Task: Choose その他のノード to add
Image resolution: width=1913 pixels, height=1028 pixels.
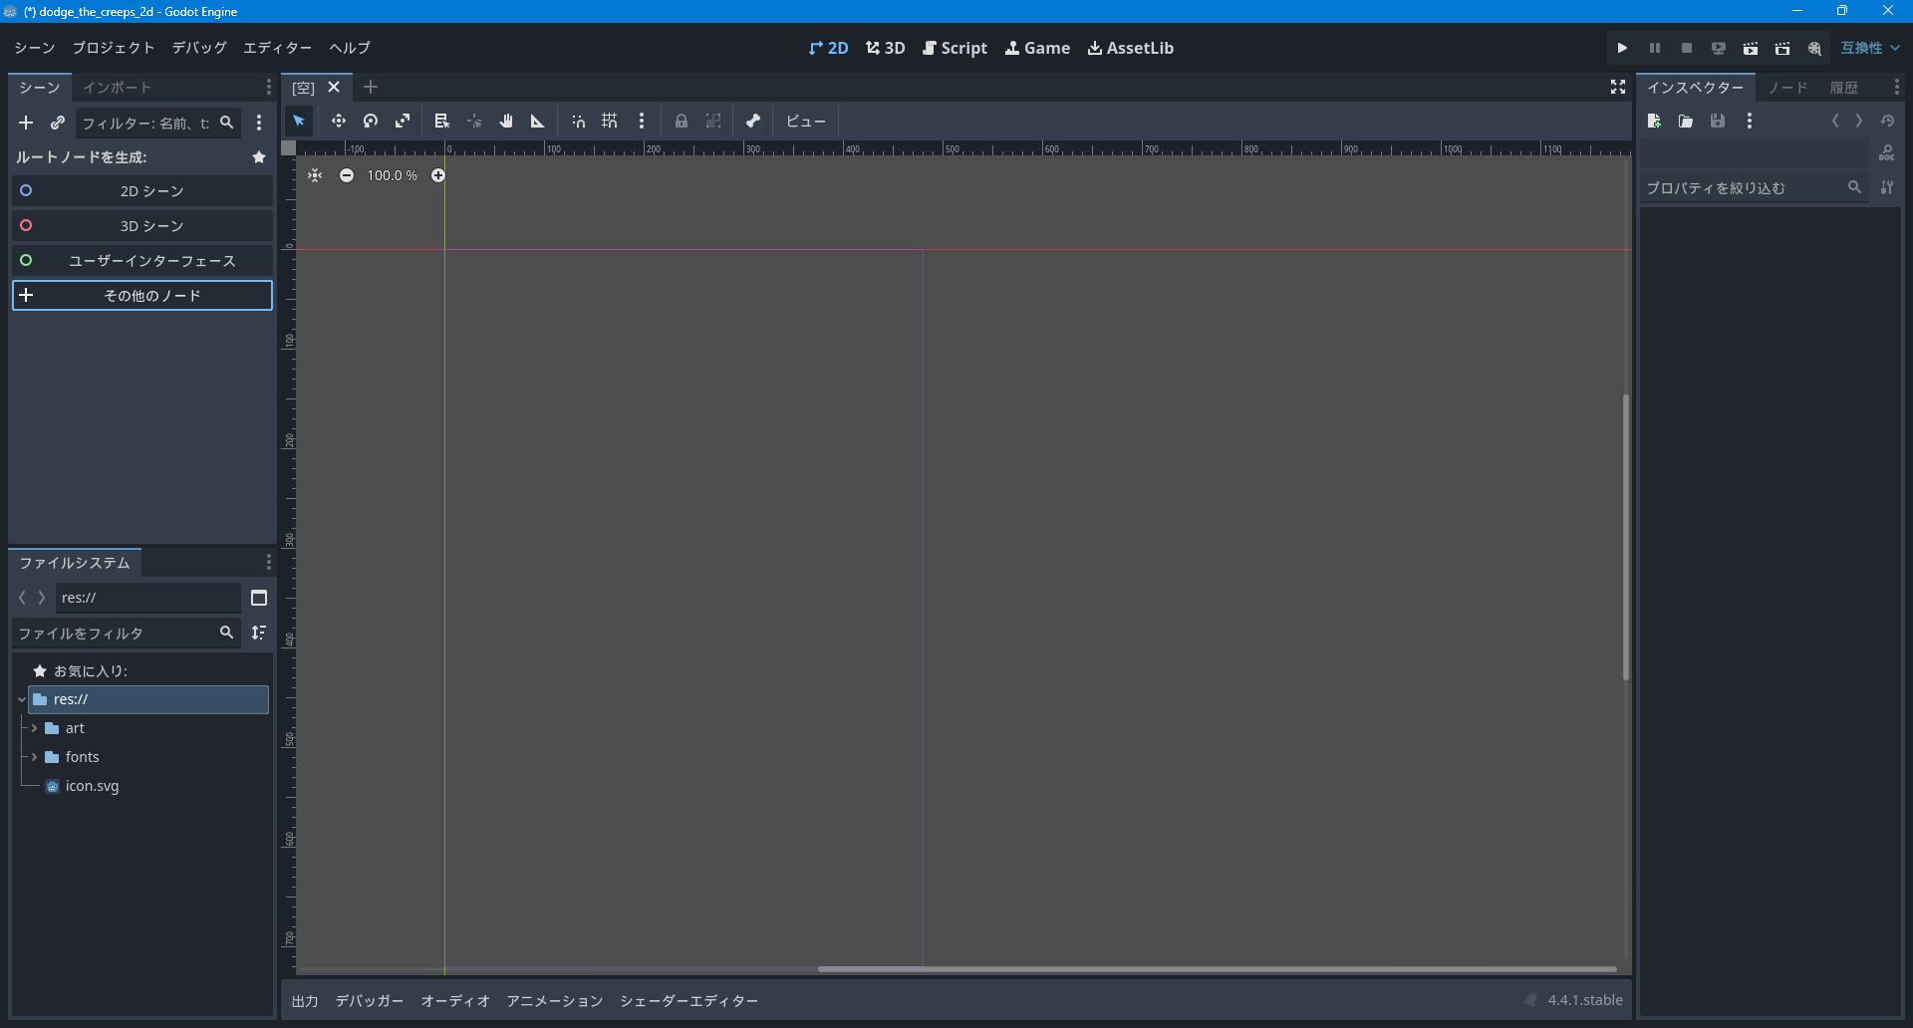Action: tap(142, 296)
